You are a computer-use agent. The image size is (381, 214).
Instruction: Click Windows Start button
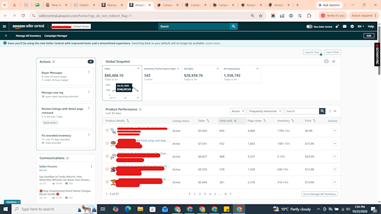click(6, 209)
